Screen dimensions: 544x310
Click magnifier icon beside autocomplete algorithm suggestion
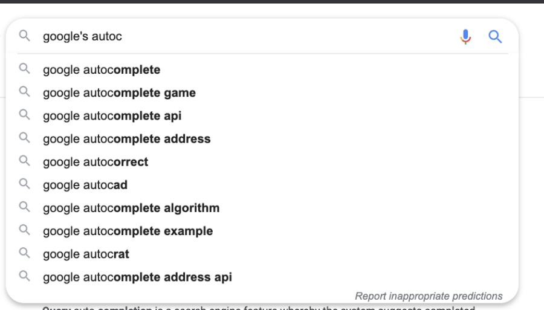click(24, 207)
